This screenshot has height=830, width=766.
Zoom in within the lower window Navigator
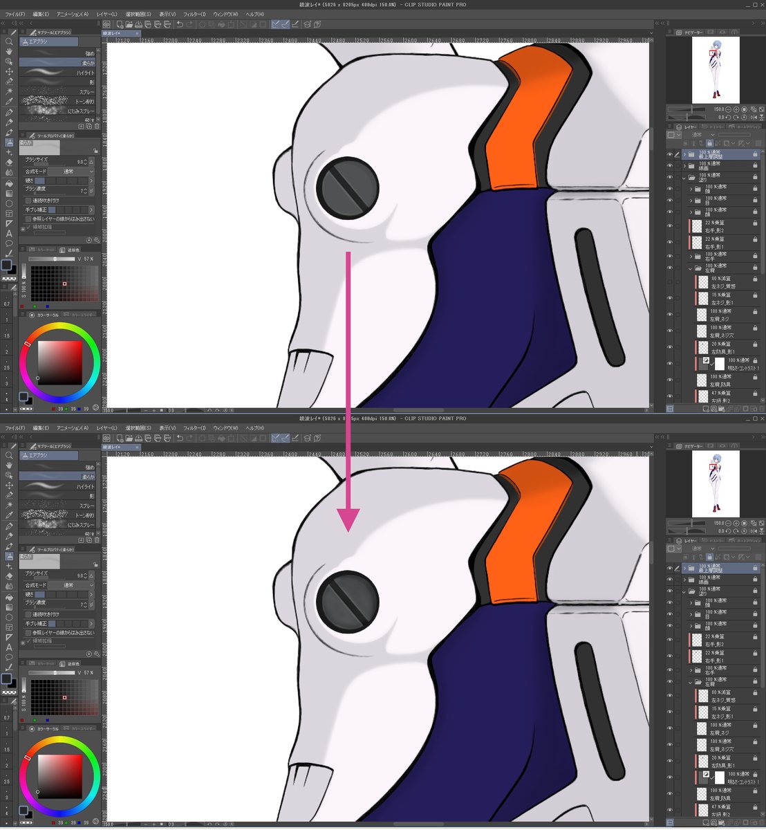pyautogui.click(x=737, y=524)
